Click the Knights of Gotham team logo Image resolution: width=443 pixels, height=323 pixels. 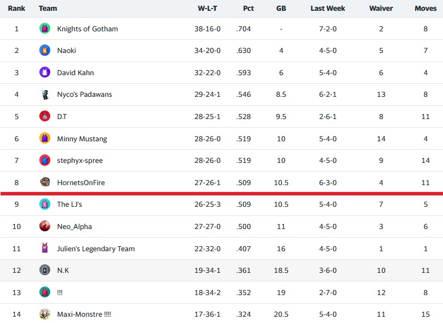tap(45, 28)
